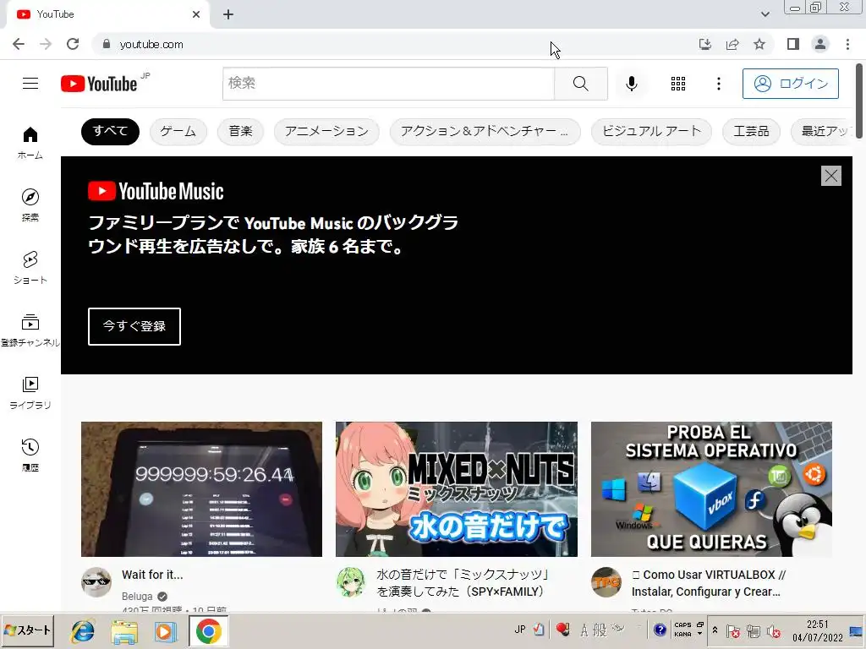Dismiss the YouTube Music banner
This screenshot has height=649, width=866.
pyautogui.click(x=830, y=176)
